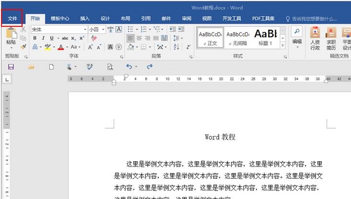Toggle italic formatting
351x199 pixels.
click(43, 38)
